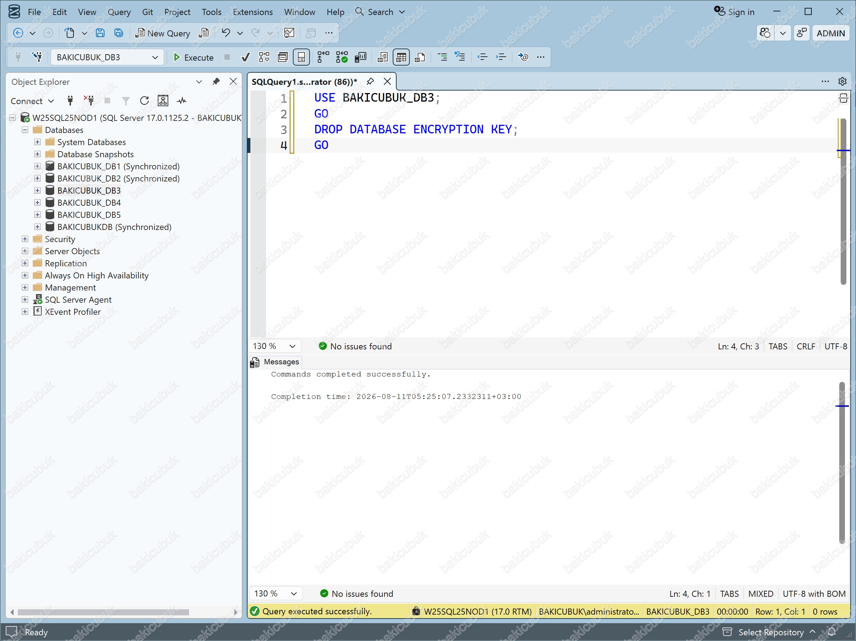This screenshot has width=856, height=641.
Task: Comment out the selected lines
Action: (442, 57)
